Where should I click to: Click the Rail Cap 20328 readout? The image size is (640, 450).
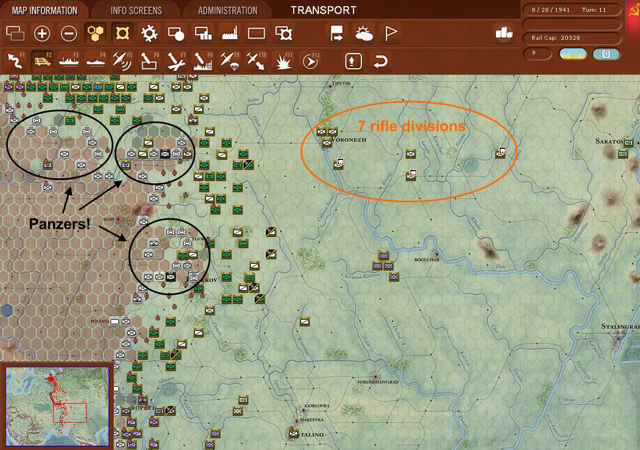tap(571, 37)
